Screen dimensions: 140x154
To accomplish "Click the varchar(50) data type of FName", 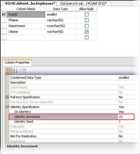I will pos(61,20).
